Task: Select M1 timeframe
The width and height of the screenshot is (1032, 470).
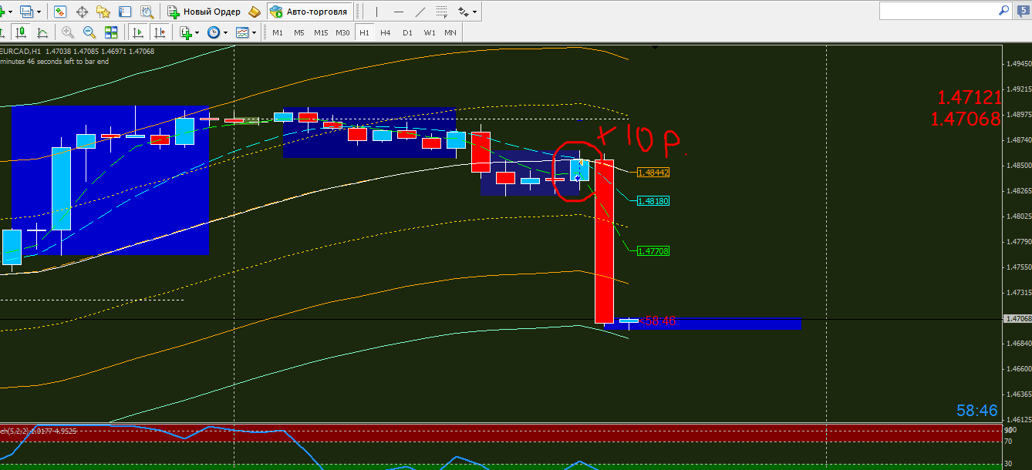Action: pyautogui.click(x=278, y=32)
